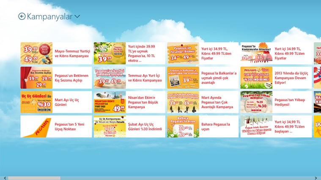Click Pegasus'un Fırsatları Bitmez thumbnail
The width and height of the screenshot is (321, 180).
(183, 53)
